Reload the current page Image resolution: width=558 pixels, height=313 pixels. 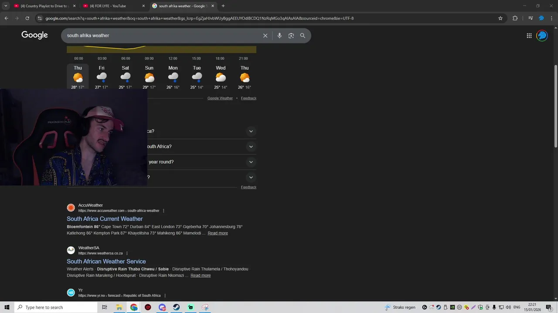coord(27,18)
